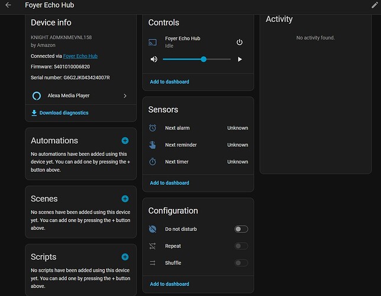381x296 pixels.
Task: Add Controls card to dashboard
Action: pyautogui.click(x=169, y=82)
